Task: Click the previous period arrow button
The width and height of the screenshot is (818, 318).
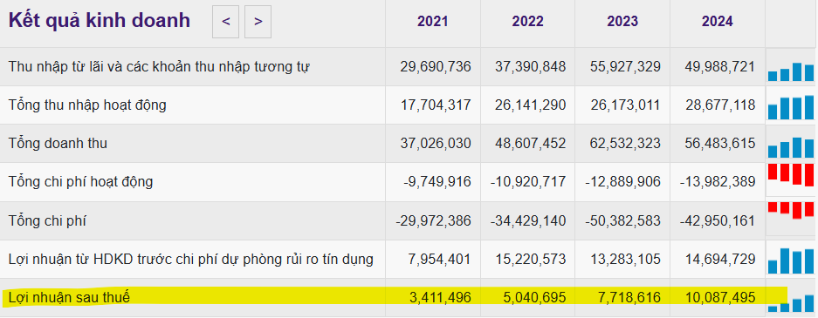Action: 225,21
